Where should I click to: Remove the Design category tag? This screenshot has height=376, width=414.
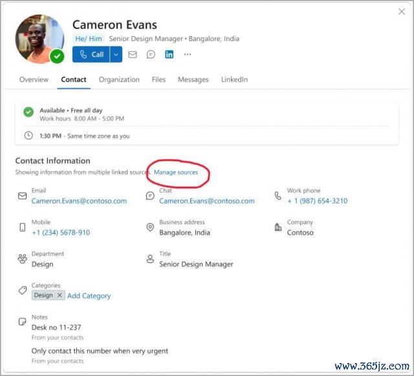click(60, 295)
